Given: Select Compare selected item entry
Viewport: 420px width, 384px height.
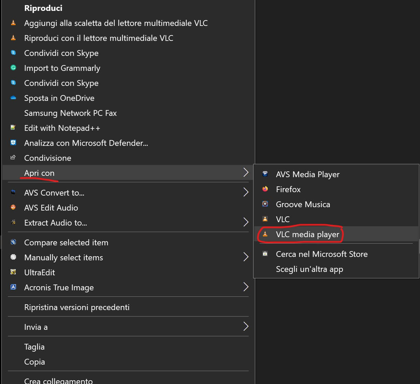Looking at the screenshot, I should [x=66, y=243].
